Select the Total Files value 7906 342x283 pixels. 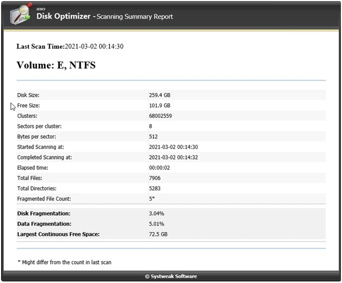point(155,178)
